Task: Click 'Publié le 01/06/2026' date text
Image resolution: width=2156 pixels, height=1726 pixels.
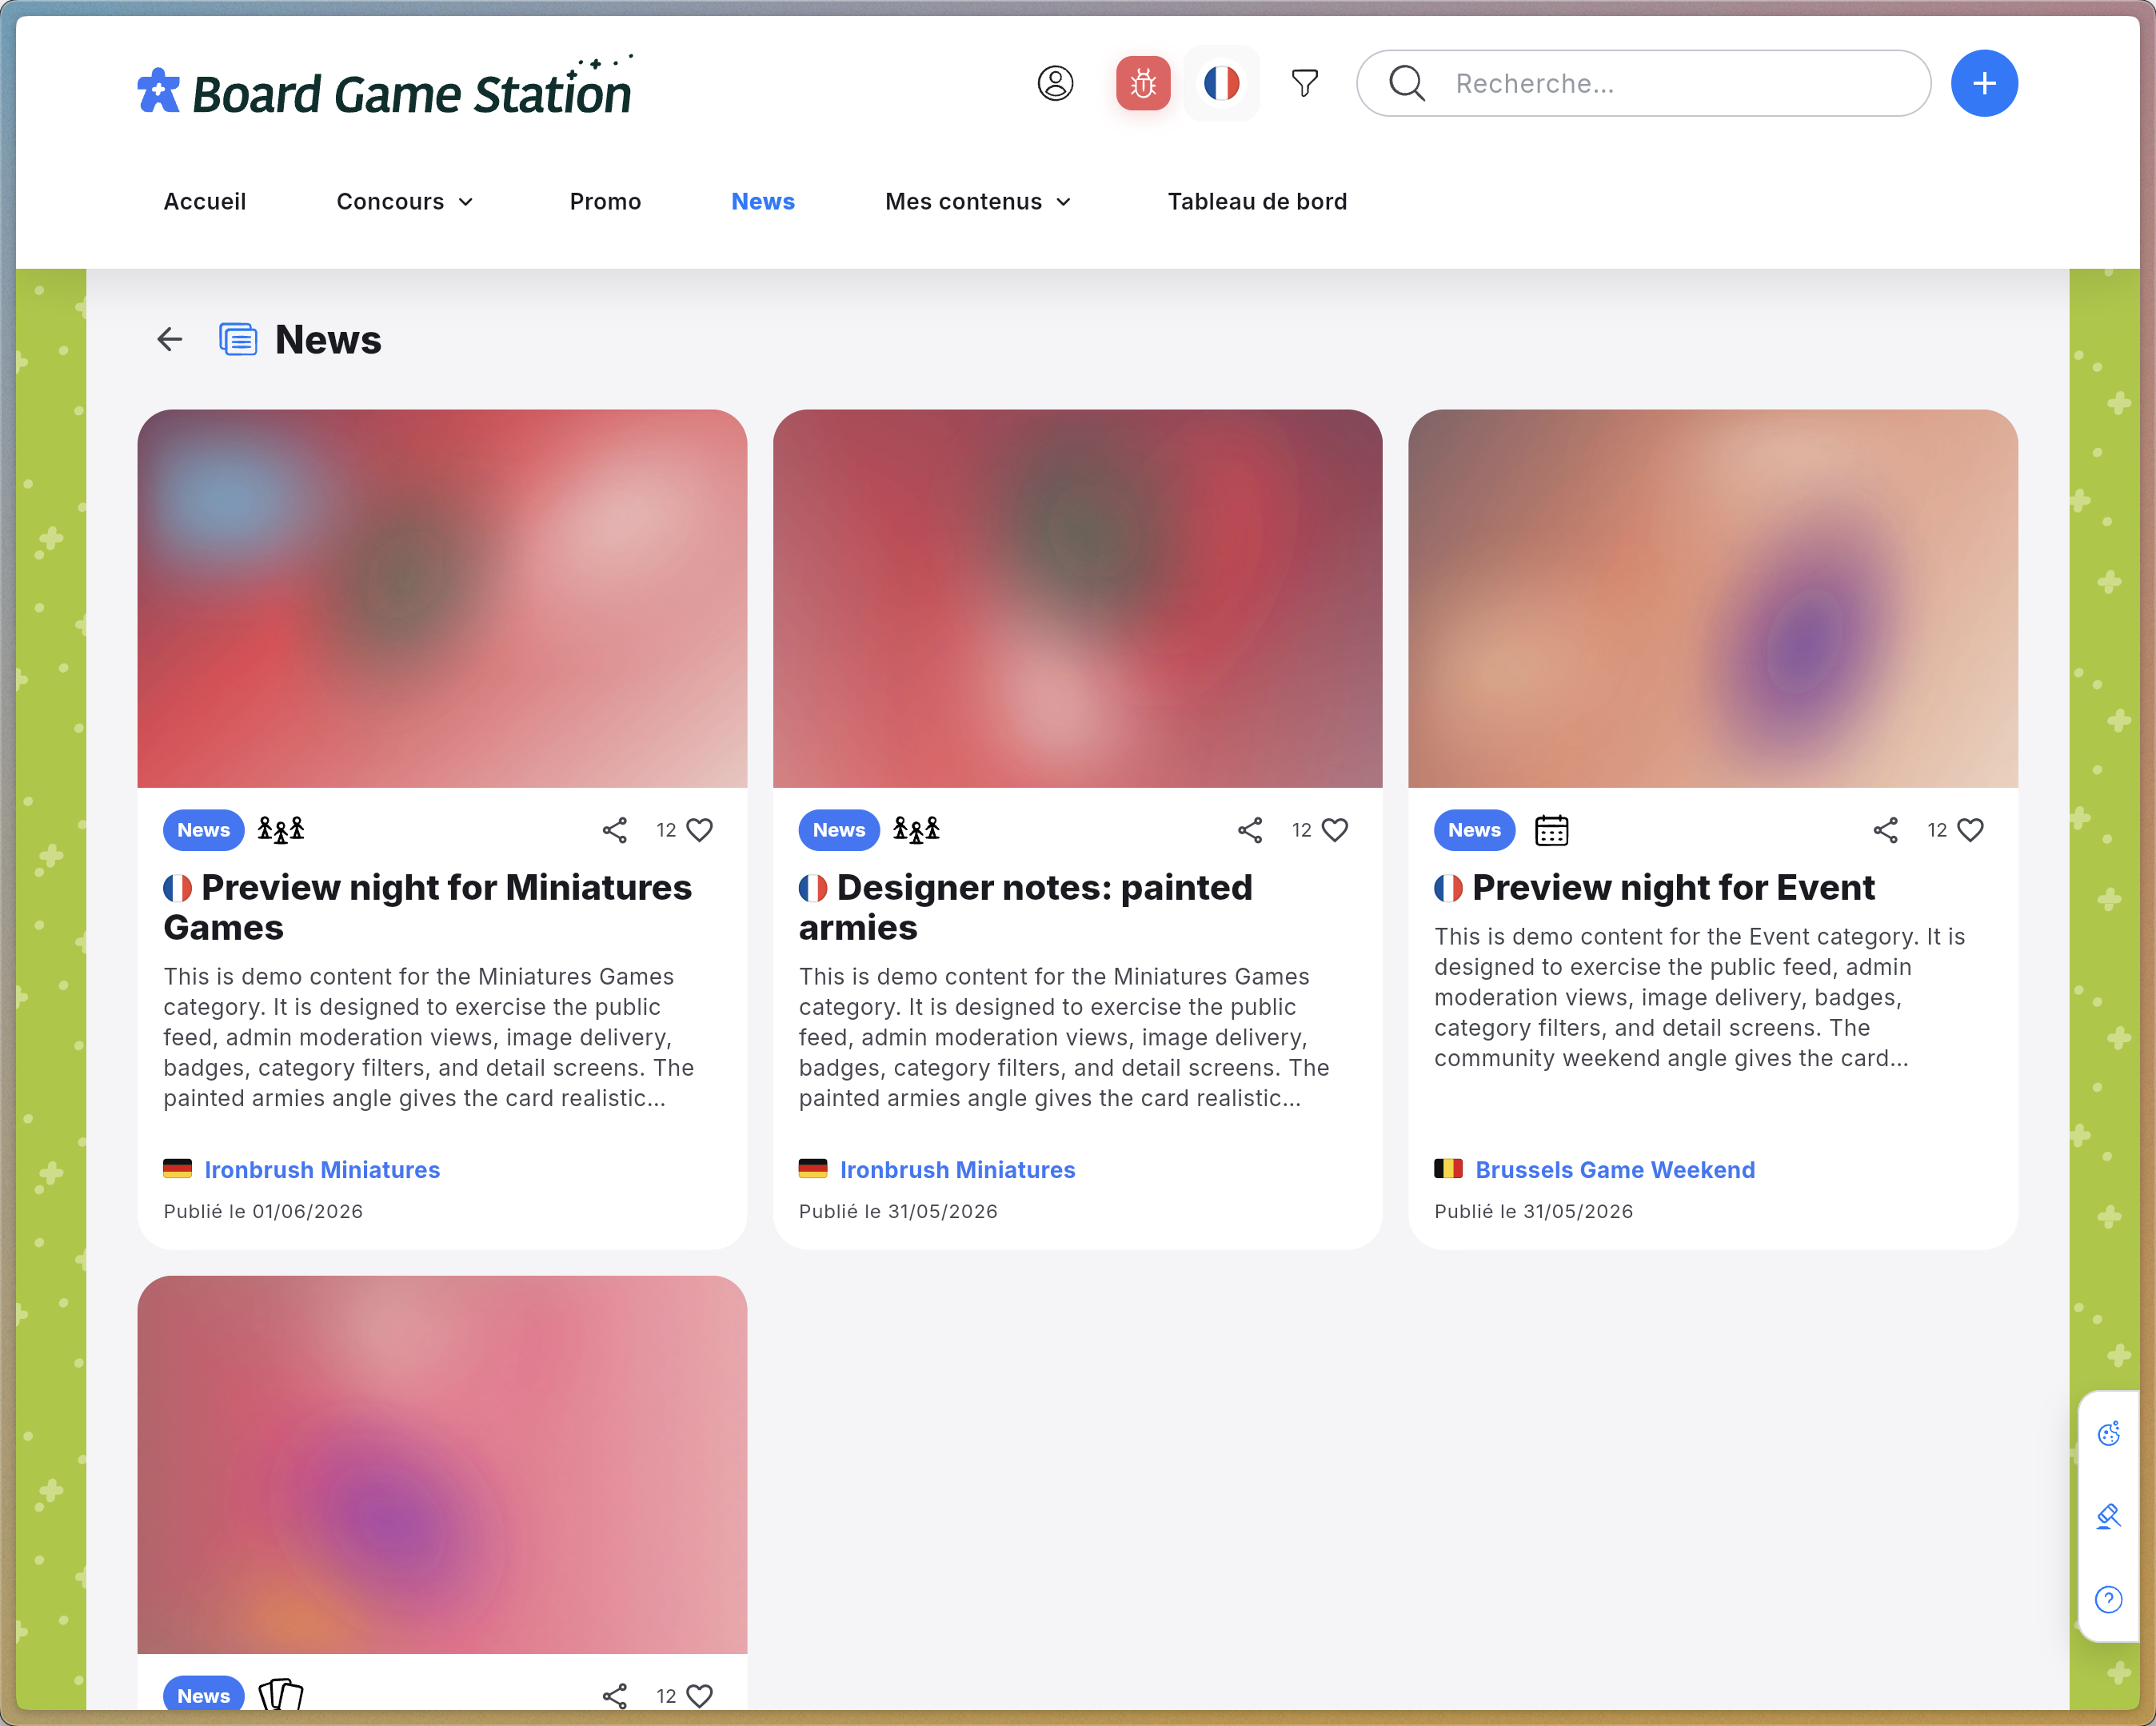Action: coord(263,1211)
